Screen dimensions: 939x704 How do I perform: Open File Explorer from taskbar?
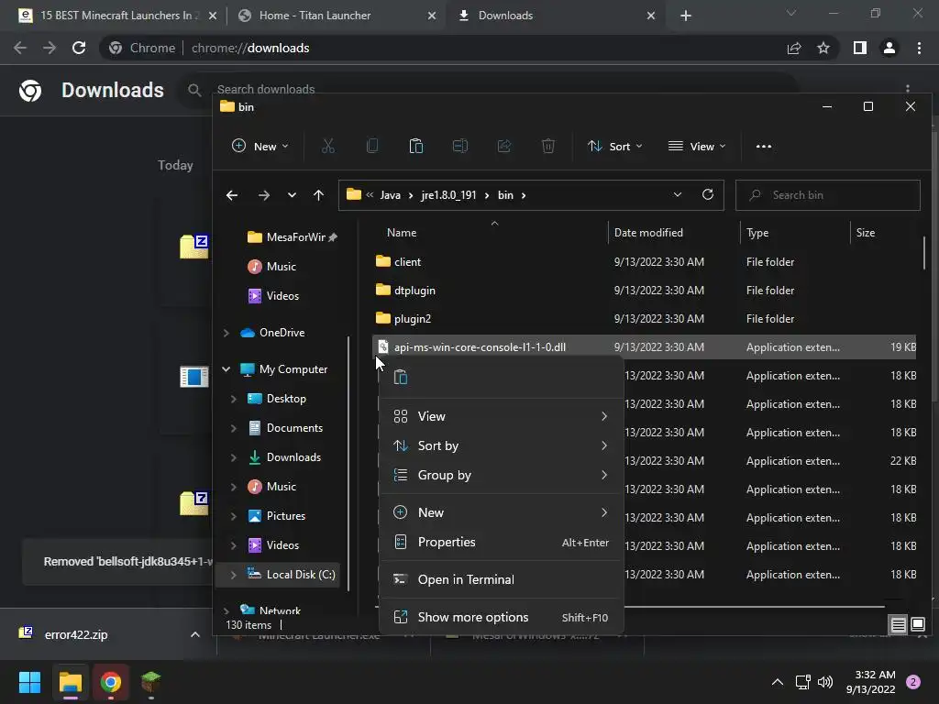tap(70, 682)
